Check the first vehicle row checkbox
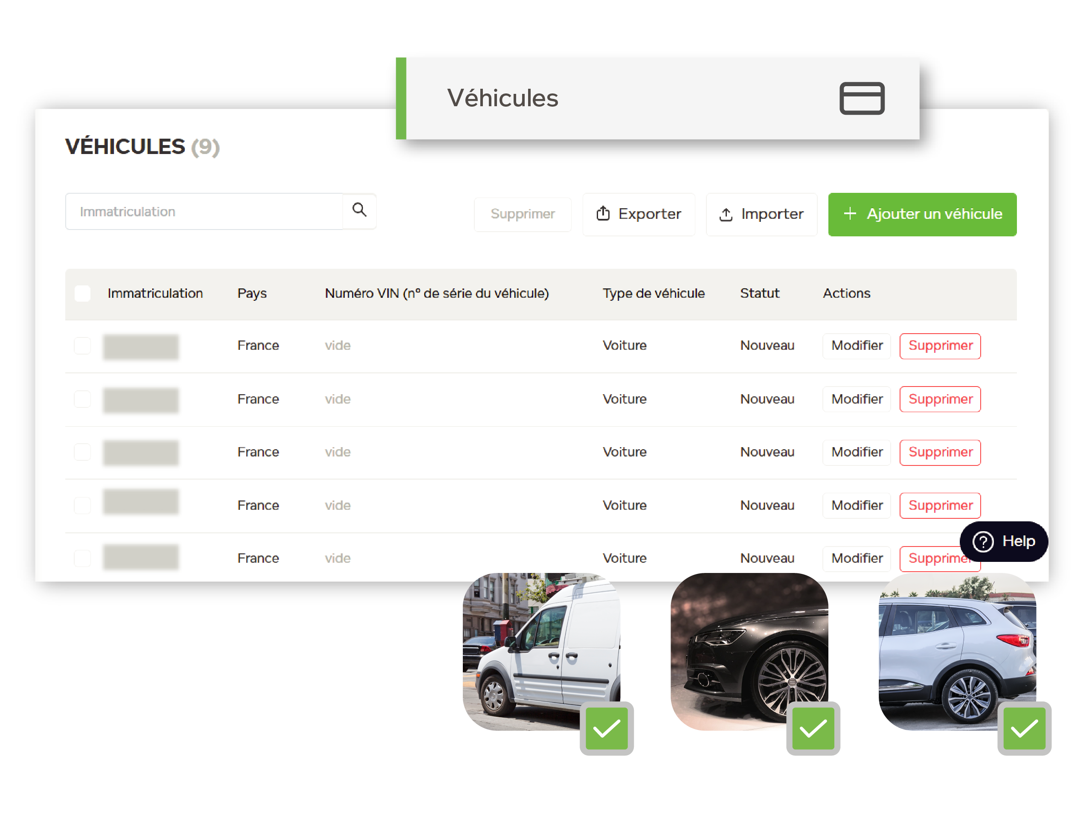The height and width of the screenshot is (817, 1092). (x=82, y=346)
